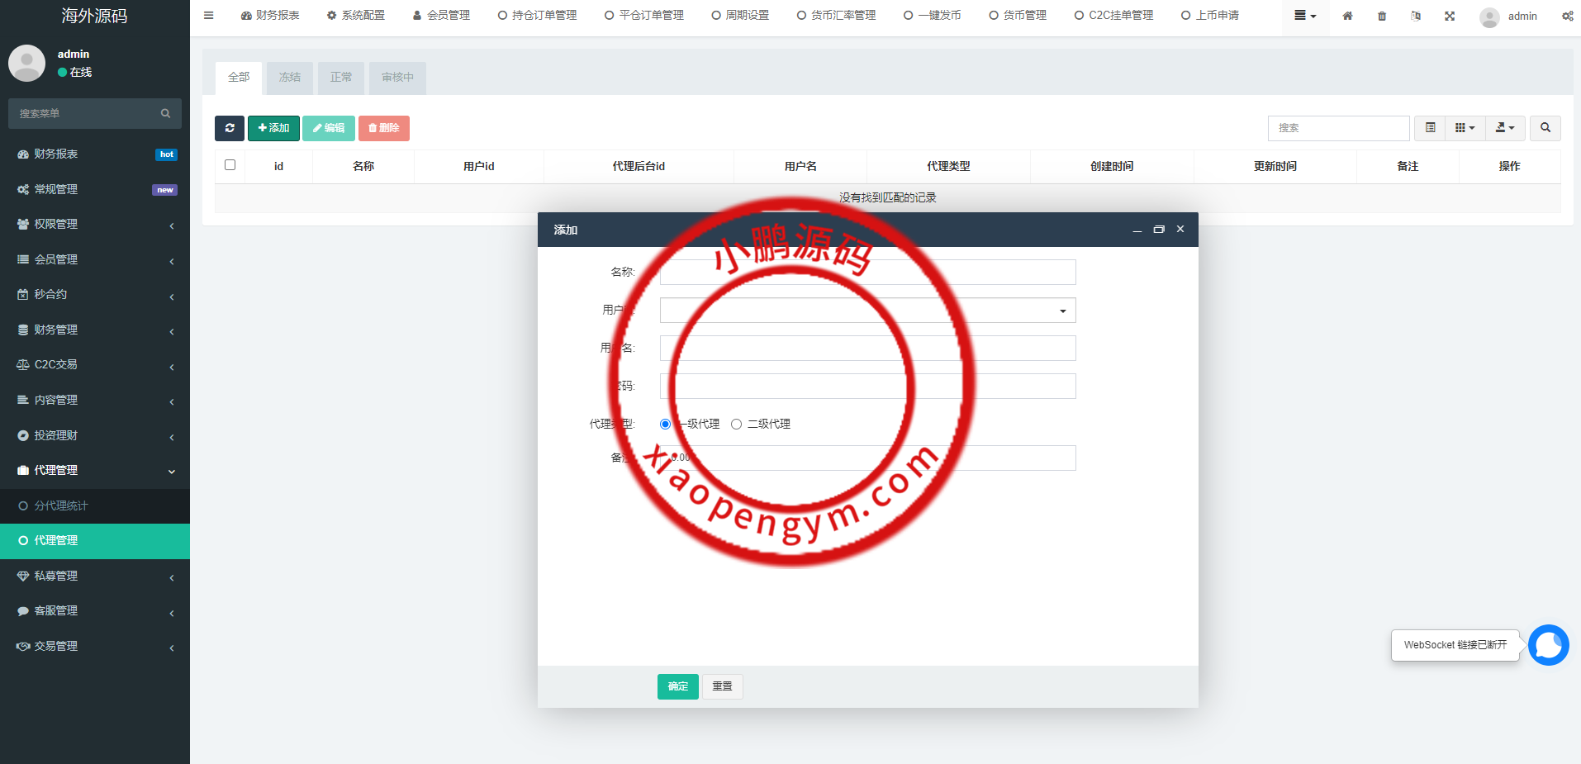Click the 确定 confirm button

677,686
